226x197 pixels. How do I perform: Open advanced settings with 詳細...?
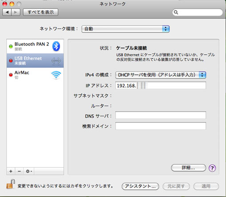189,168
